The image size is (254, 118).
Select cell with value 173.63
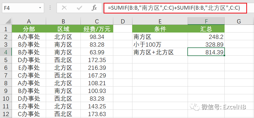pyautogui.click(x=97, y=114)
